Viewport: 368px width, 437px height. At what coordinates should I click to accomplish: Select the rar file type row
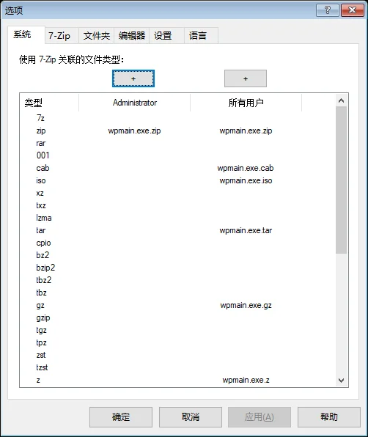tap(177, 143)
